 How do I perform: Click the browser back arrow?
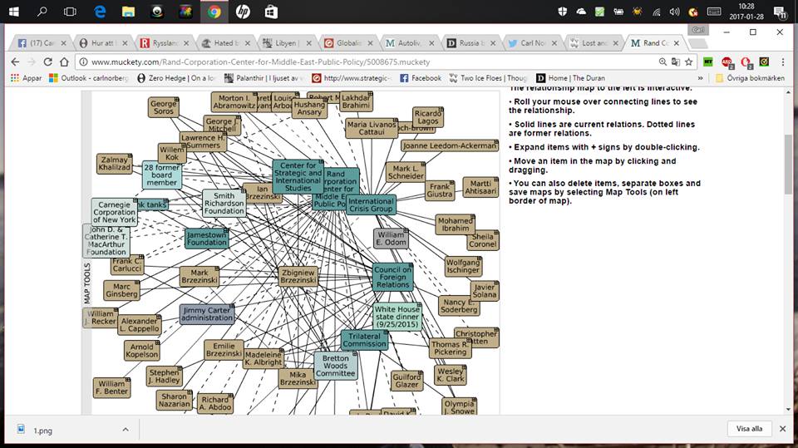(15, 62)
